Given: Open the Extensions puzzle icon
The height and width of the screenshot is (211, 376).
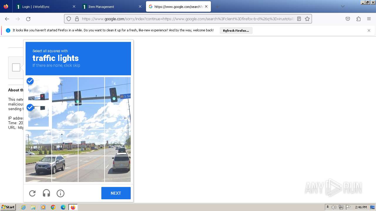Looking at the screenshot, I should click(x=358, y=19).
